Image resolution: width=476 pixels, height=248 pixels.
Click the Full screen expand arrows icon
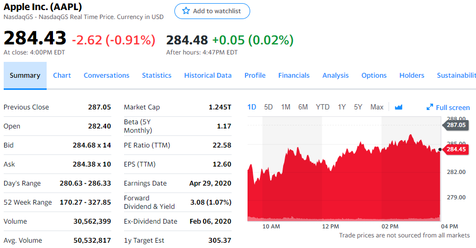click(430, 107)
